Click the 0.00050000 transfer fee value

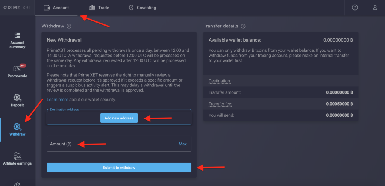(x=340, y=104)
